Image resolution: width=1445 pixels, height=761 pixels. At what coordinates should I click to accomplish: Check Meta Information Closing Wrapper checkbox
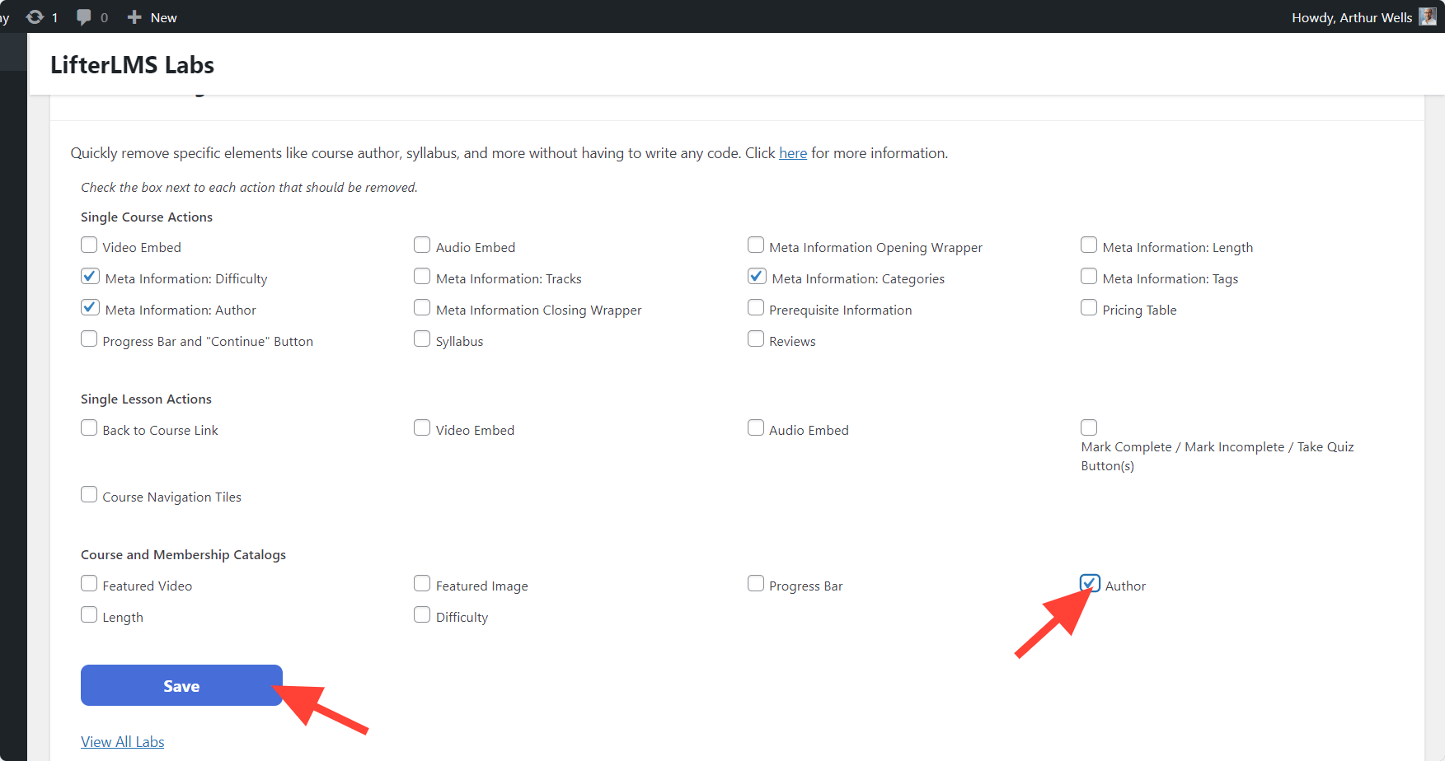[x=422, y=308]
